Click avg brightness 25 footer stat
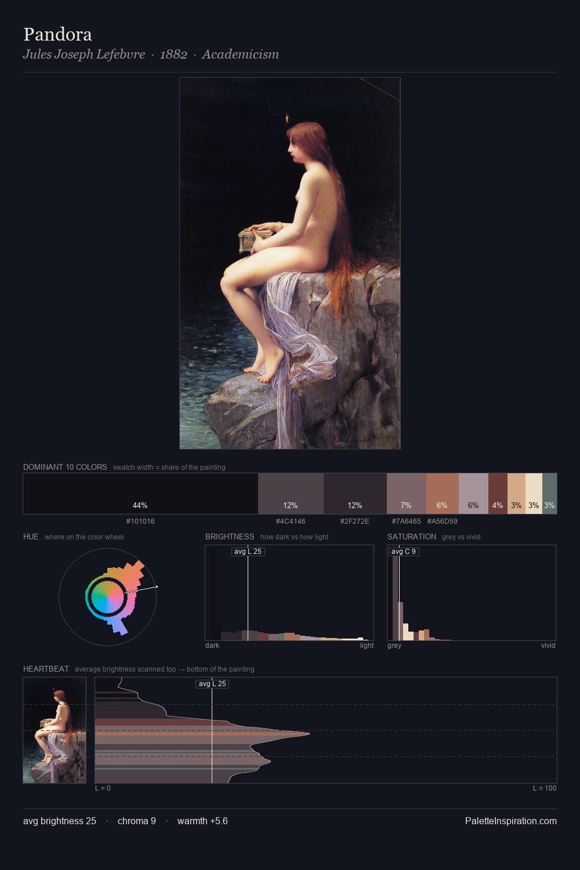580x870 pixels. [x=60, y=821]
